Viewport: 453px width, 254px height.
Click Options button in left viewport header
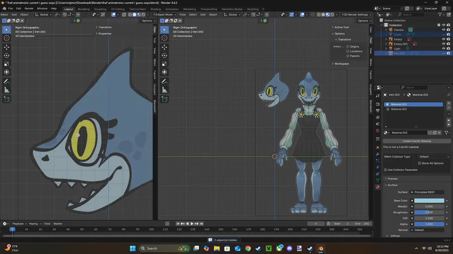click(x=148, y=21)
